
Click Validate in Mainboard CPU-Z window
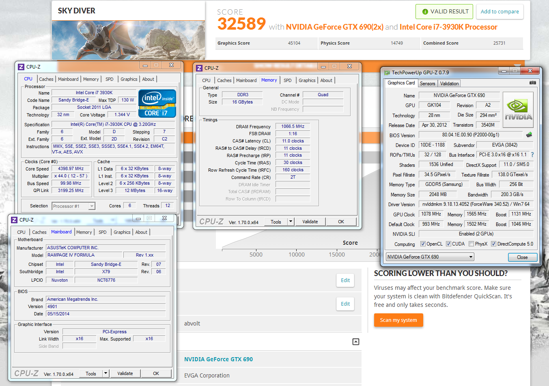click(125, 373)
